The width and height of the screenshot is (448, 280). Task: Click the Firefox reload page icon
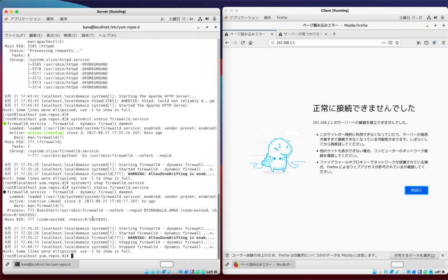[243, 43]
